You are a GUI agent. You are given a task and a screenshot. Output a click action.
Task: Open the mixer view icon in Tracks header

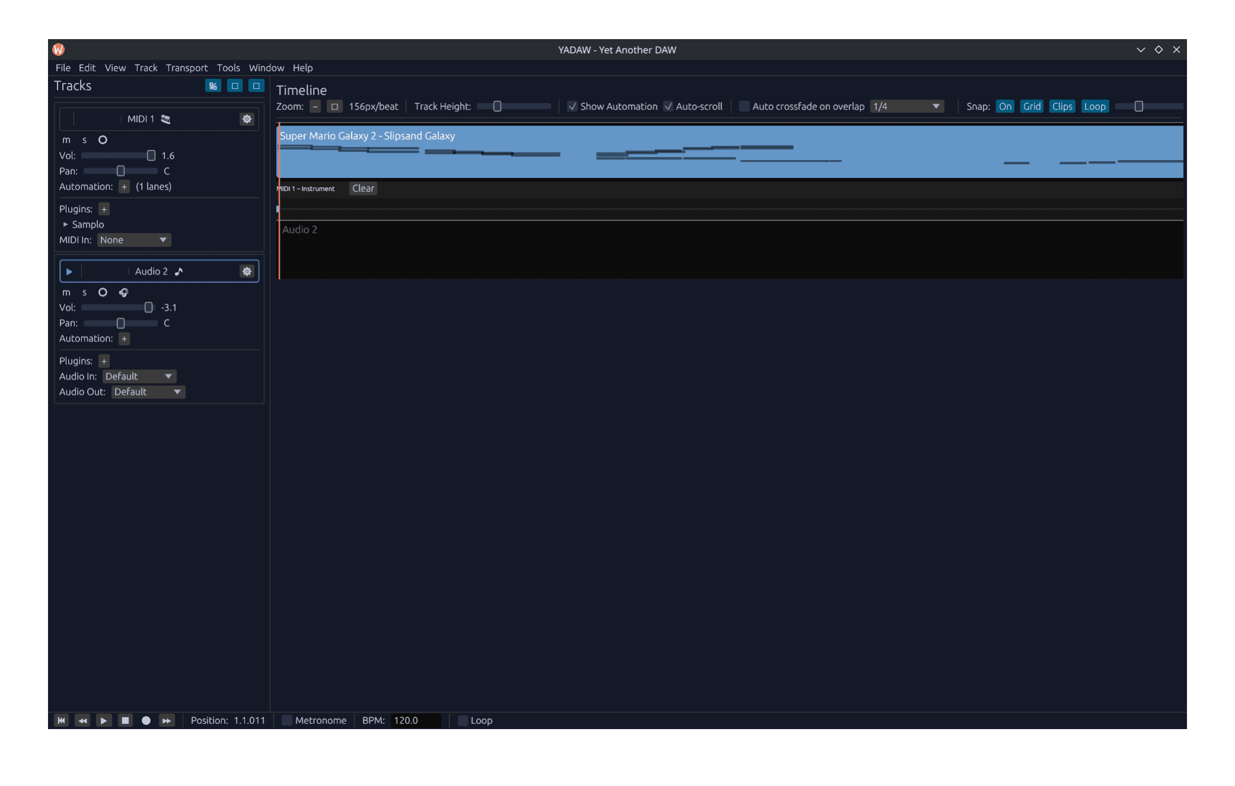(213, 86)
